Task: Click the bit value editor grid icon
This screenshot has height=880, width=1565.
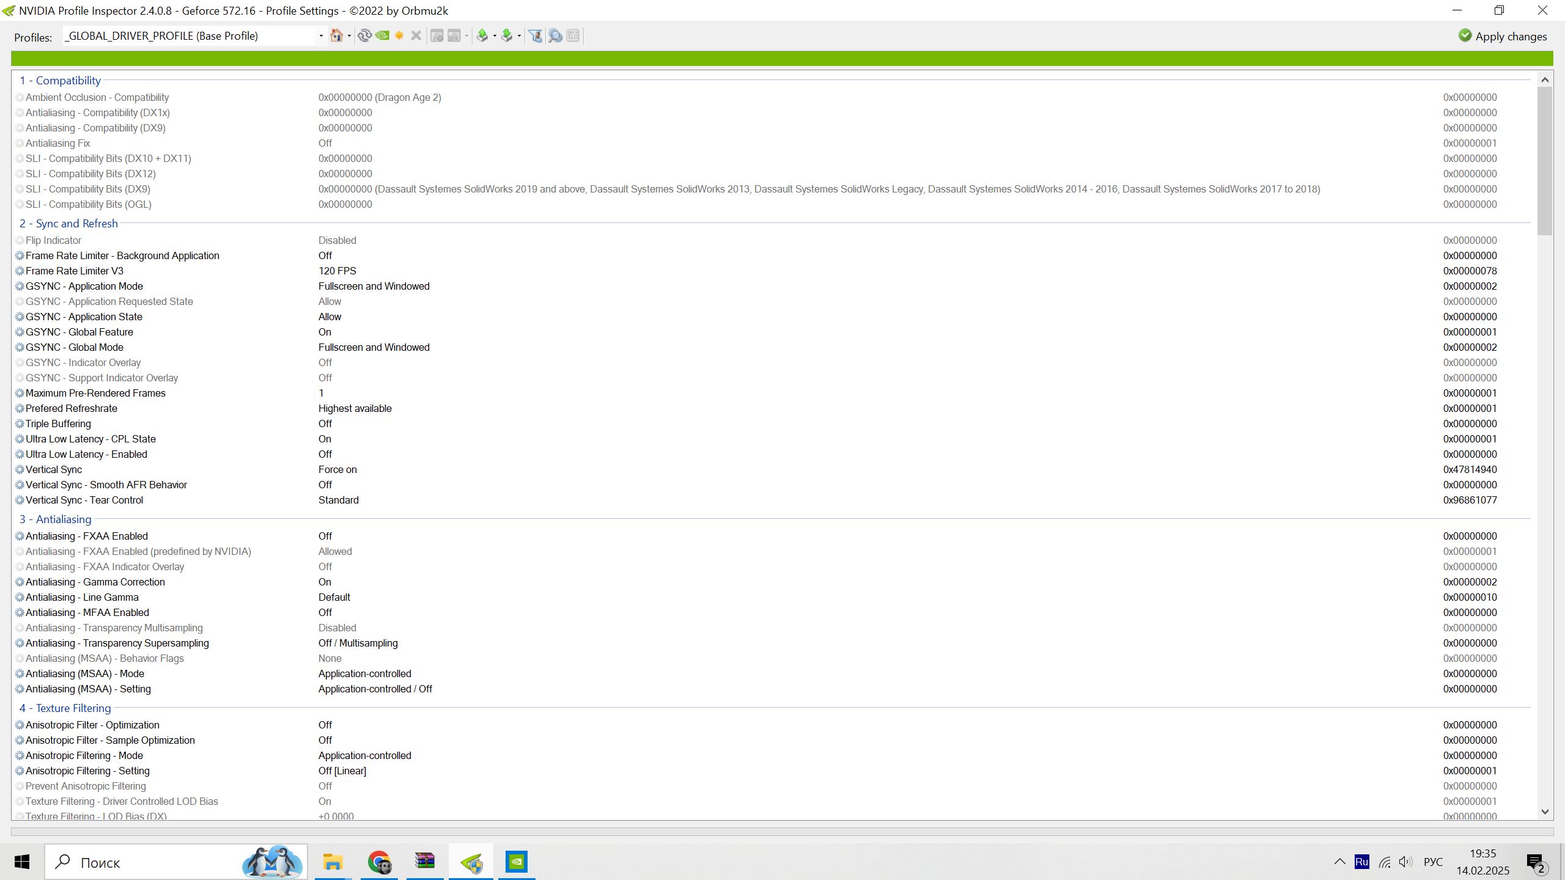Action: coord(573,35)
